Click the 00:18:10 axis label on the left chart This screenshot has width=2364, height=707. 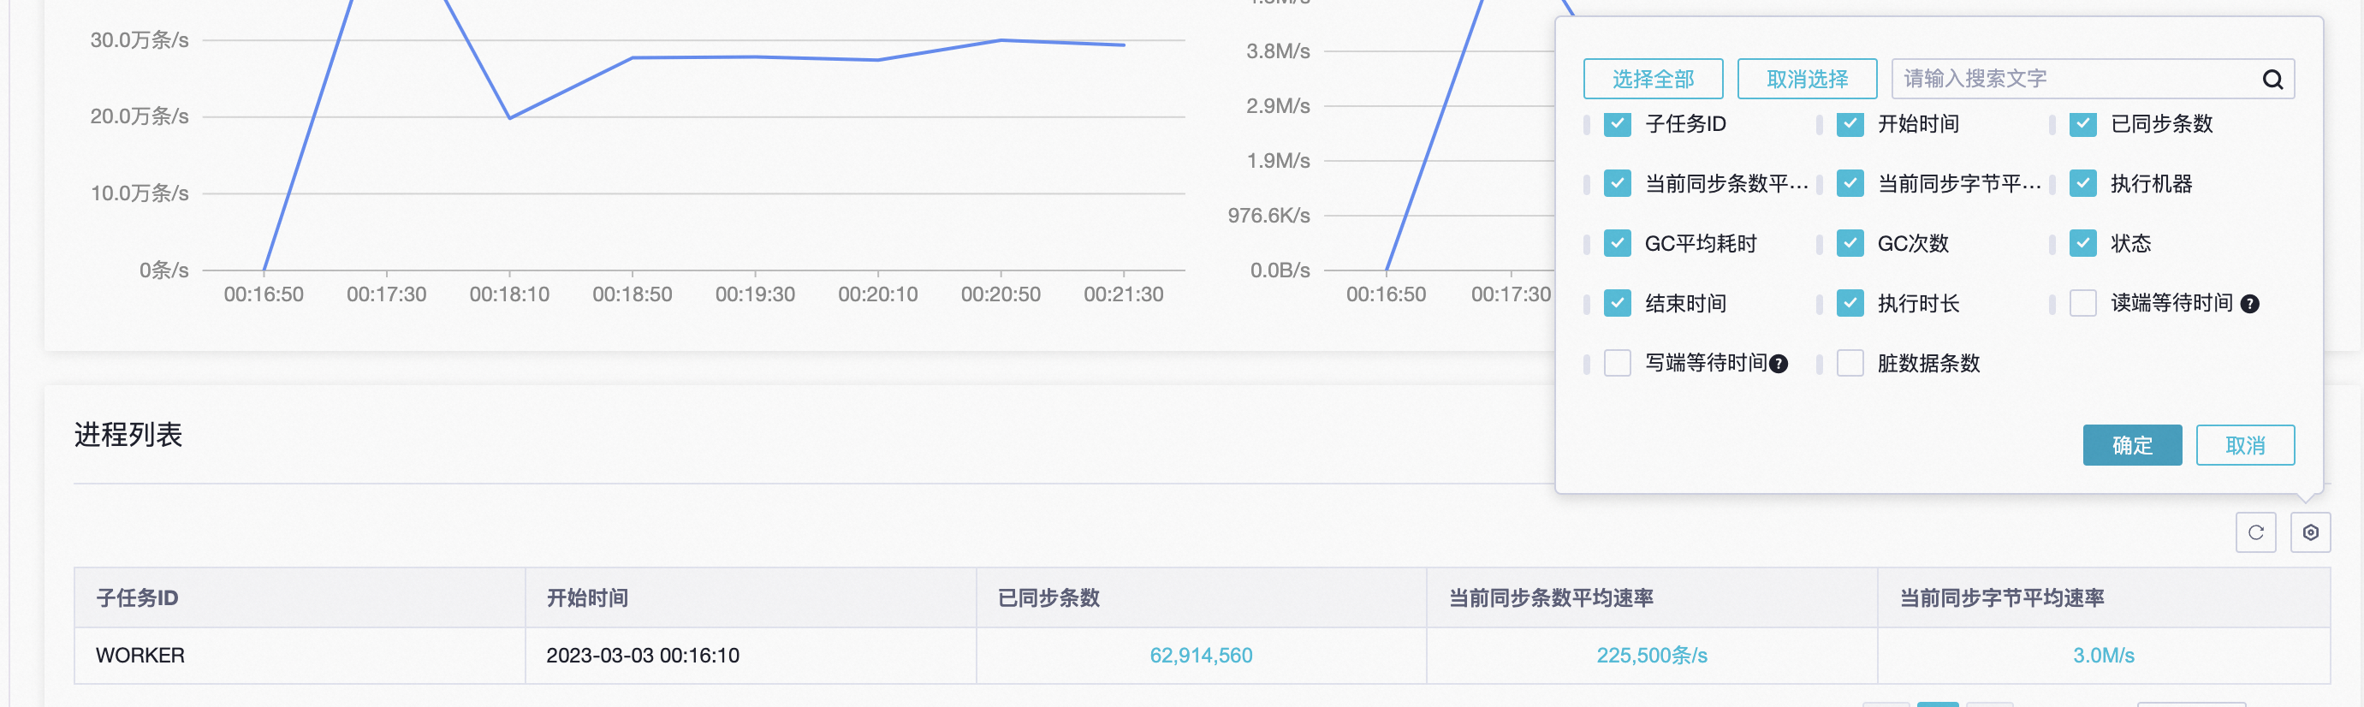point(509,294)
